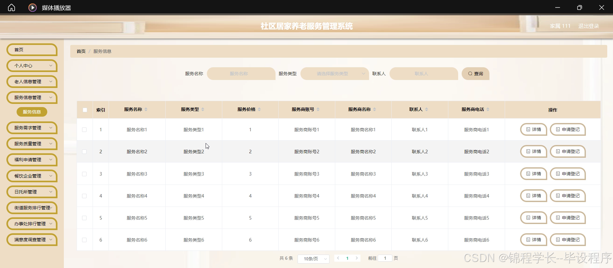Click the 服务商名称2 cell
The width and height of the screenshot is (613, 268).
point(363,152)
